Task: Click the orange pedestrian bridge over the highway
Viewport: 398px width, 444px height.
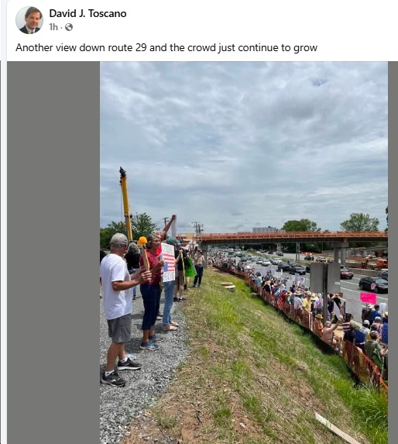Action: click(x=293, y=236)
